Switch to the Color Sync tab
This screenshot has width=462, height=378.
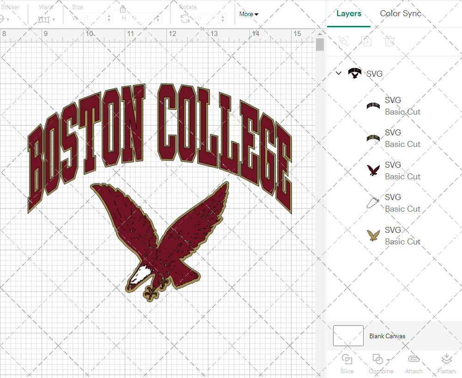click(x=401, y=13)
